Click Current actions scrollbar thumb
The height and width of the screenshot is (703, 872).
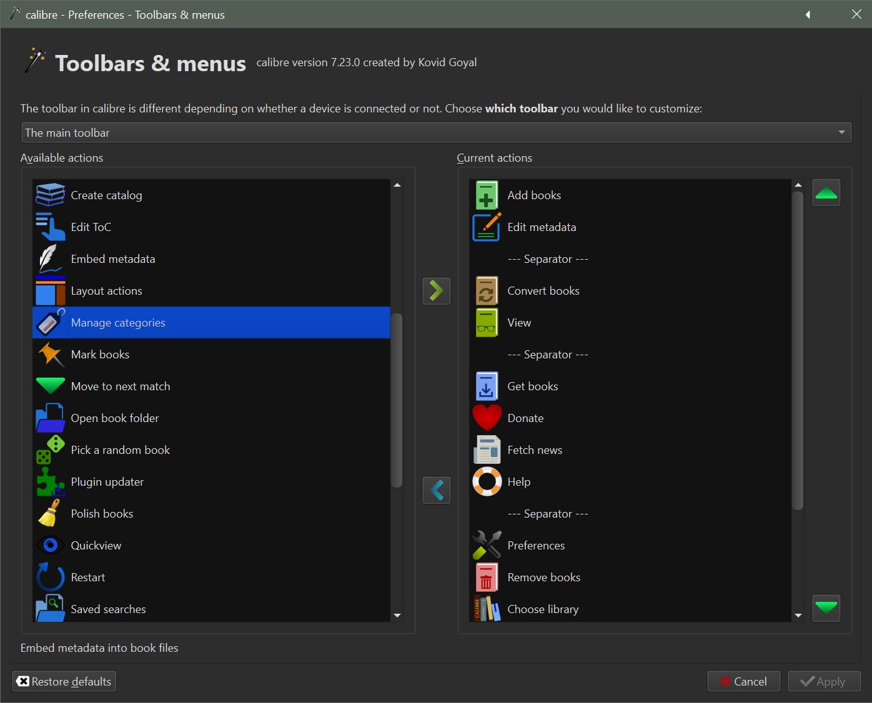pos(798,351)
